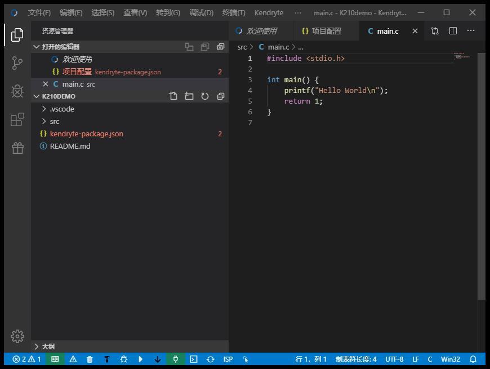Open kendryte-package.json in the file tree
Screen dimensions: 490x369
[130, 134]
